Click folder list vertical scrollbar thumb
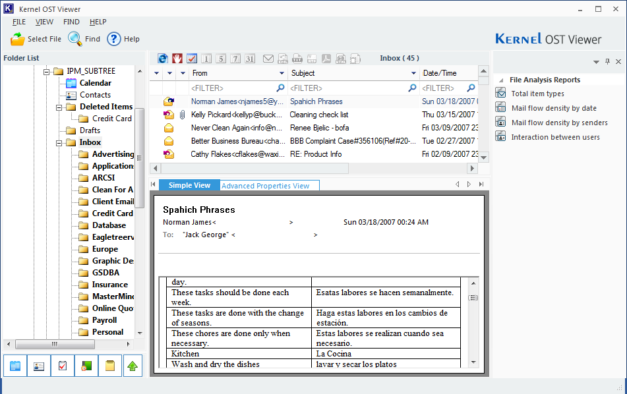 pyautogui.click(x=140, y=158)
